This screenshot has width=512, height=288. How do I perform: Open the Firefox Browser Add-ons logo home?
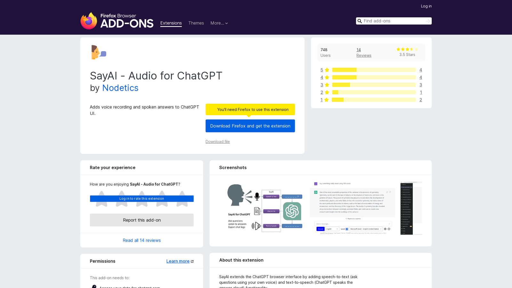(117, 21)
